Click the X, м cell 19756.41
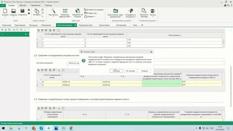233x131 pixels. coord(82,85)
